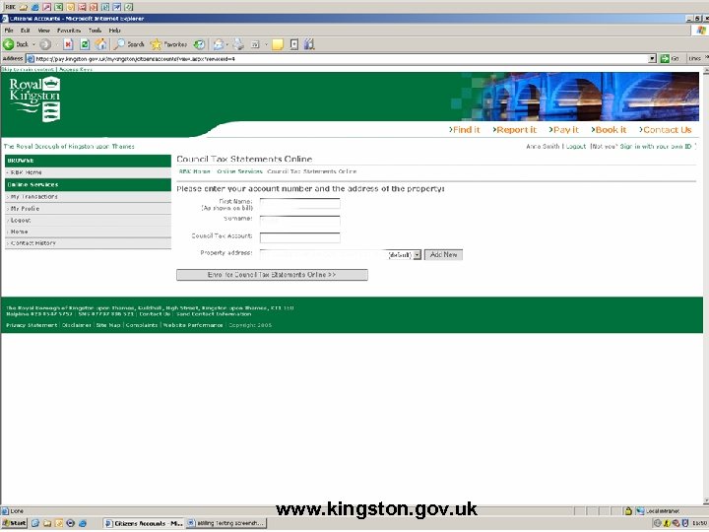Open the Search magnifier toolbar button
Image resolution: width=709 pixels, height=532 pixels.
(x=129, y=44)
